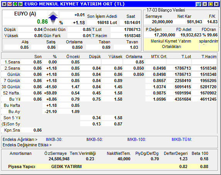The height and width of the screenshot is (175, 221).
Task: Open the Twitter bird icon
Action: (x=199, y=4)
